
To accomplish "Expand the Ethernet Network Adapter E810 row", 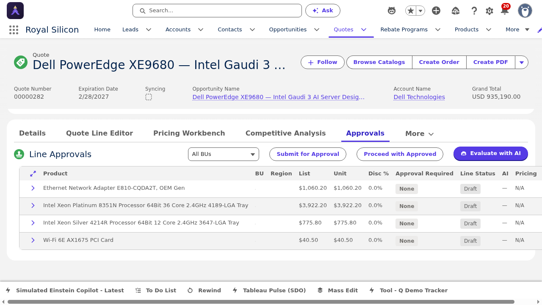I will [33, 188].
